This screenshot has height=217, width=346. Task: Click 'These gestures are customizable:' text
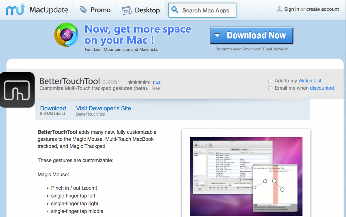click(76, 160)
